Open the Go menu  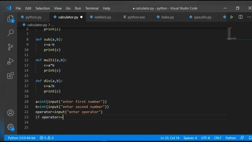click(68, 8)
